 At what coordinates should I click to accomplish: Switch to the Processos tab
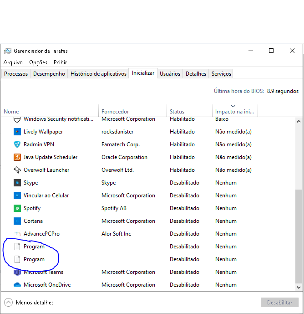[x=16, y=74]
